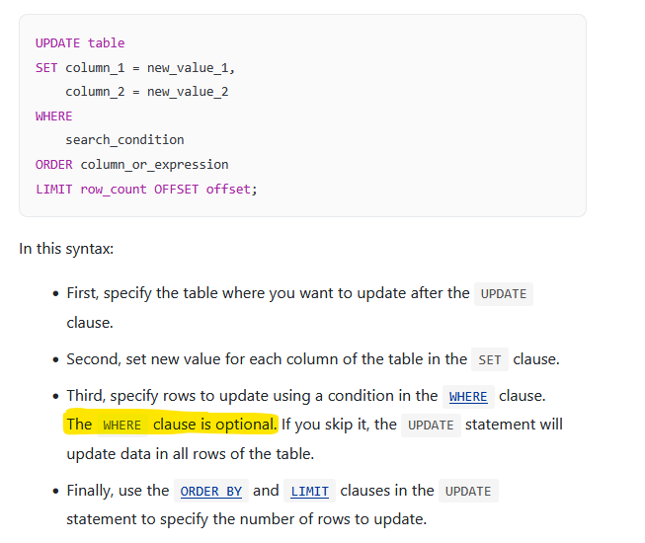The image size is (645, 543).
Task: Follow the LIMIT clause link
Action: coord(309,492)
